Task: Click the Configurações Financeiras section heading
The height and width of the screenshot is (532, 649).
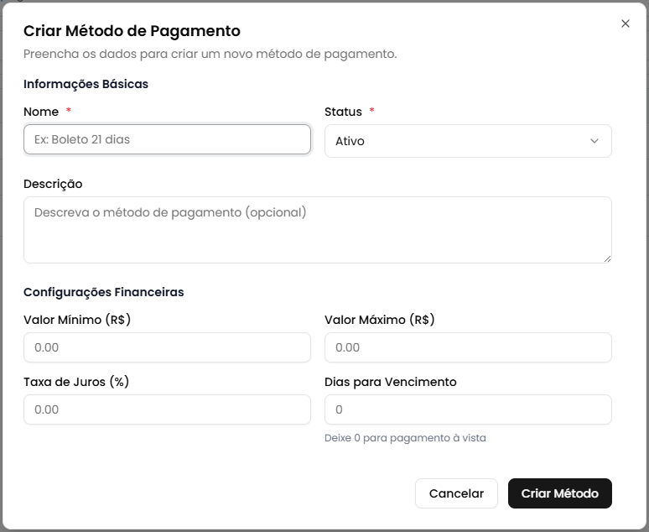Action: click(103, 292)
